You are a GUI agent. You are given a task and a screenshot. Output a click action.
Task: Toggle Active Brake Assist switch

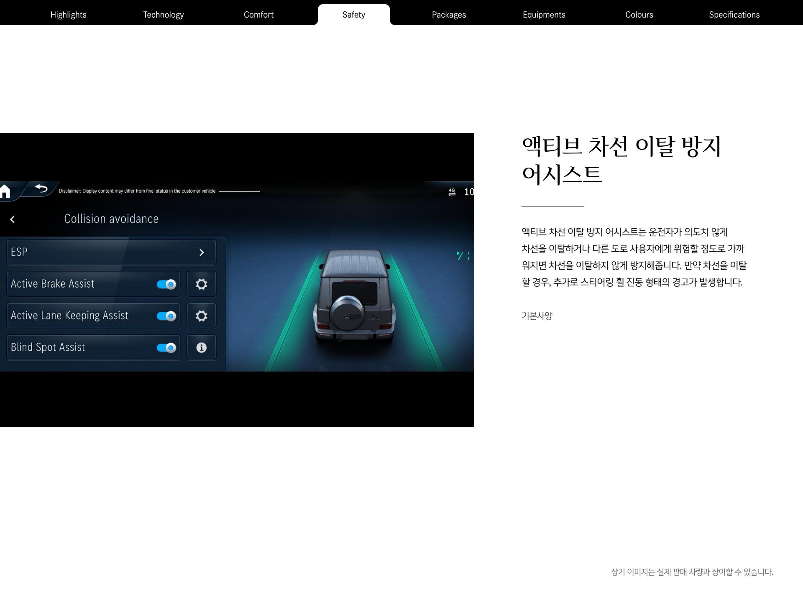166,284
